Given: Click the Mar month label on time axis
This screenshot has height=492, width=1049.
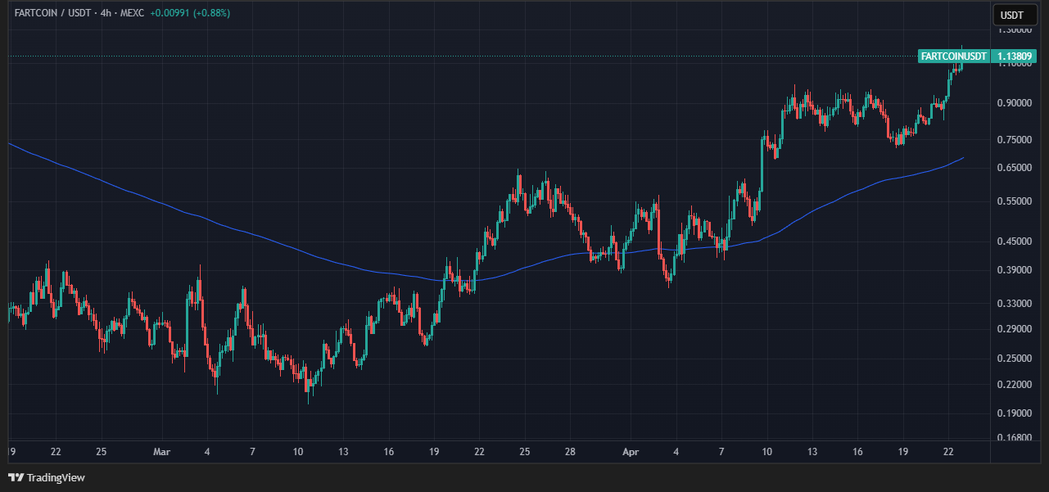Looking at the screenshot, I should pos(162,452).
